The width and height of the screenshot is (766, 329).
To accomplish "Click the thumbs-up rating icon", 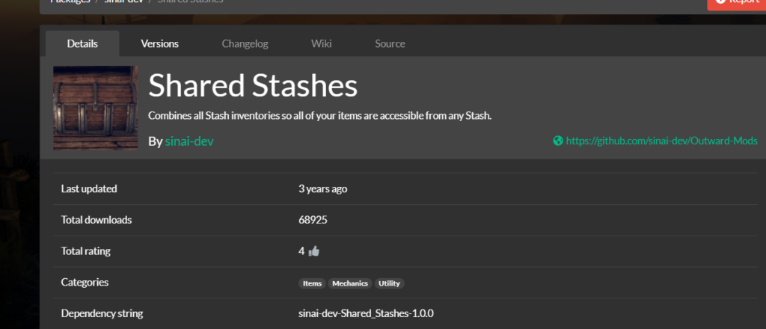I will pyautogui.click(x=313, y=251).
